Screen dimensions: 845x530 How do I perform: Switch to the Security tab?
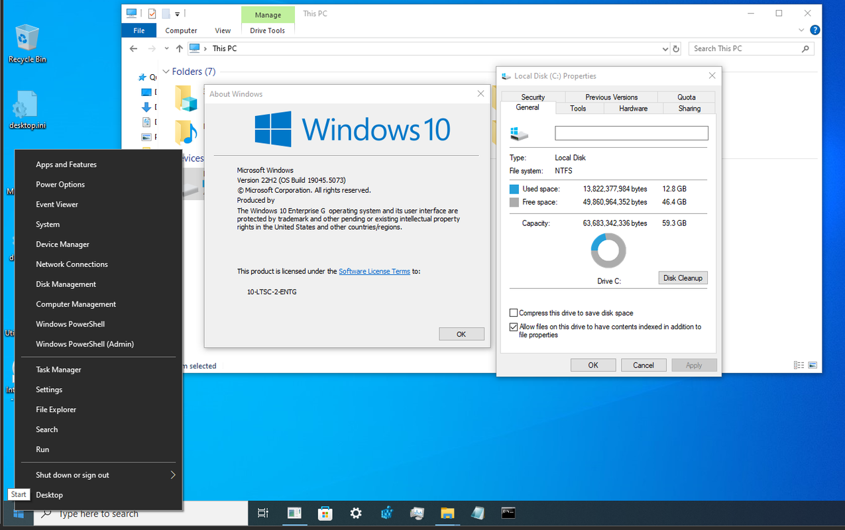(x=533, y=97)
